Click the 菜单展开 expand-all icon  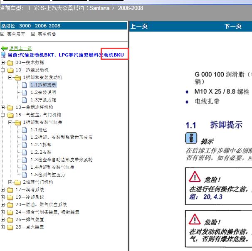pos(2,34)
